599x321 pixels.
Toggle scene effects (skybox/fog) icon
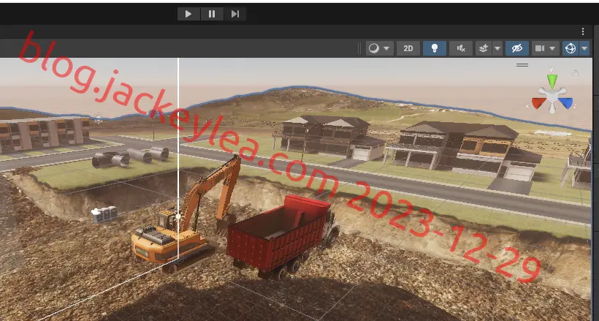tap(484, 48)
